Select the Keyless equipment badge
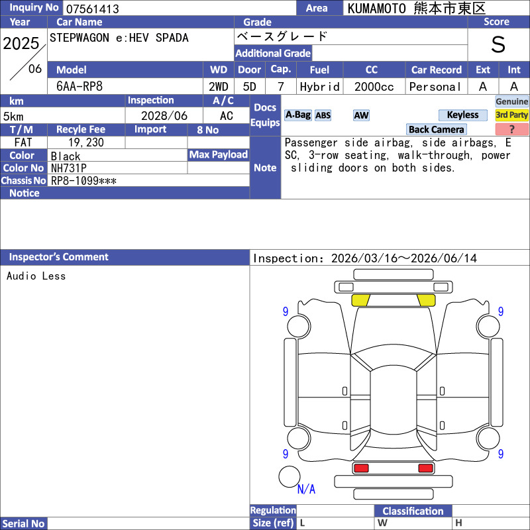This screenshot has height=530, width=530. (x=462, y=115)
